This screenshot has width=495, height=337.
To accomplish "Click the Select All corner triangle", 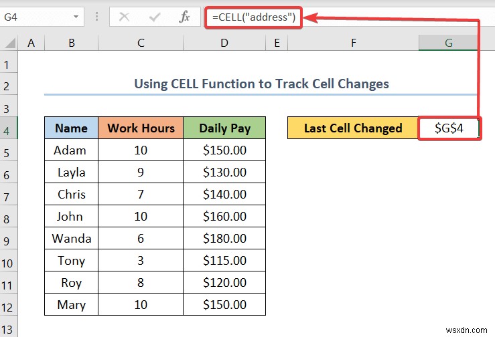I will point(10,43).
